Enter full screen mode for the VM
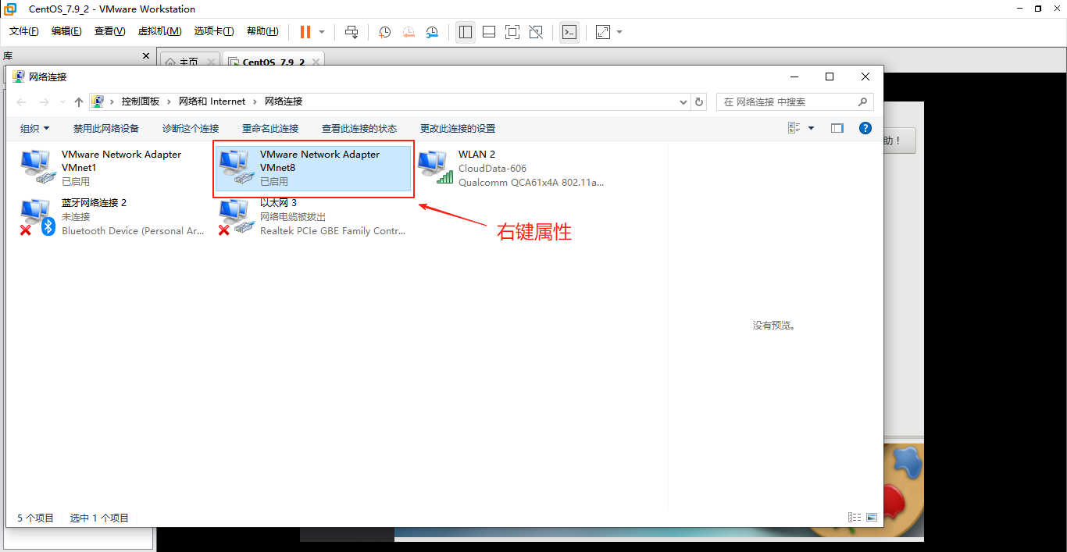1067x552 pixels. [512, 32]
